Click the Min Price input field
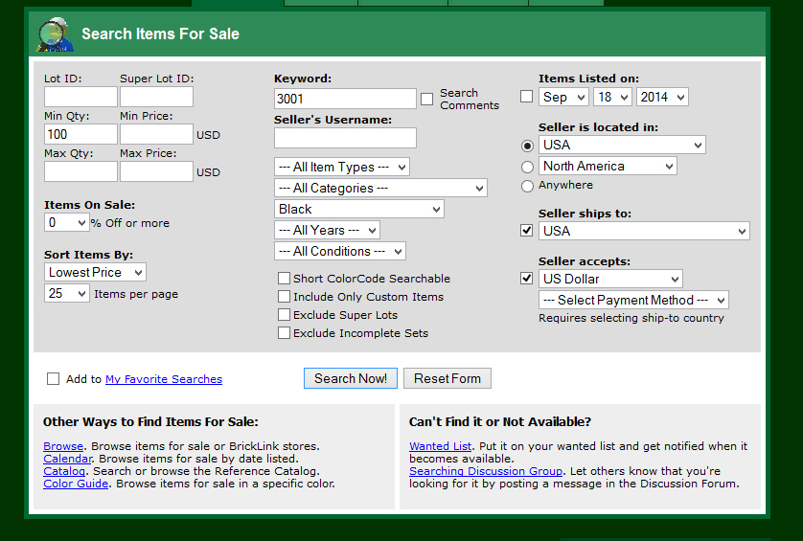The height and width of the screenshot is (541, 803). click(x=157, y=134)
